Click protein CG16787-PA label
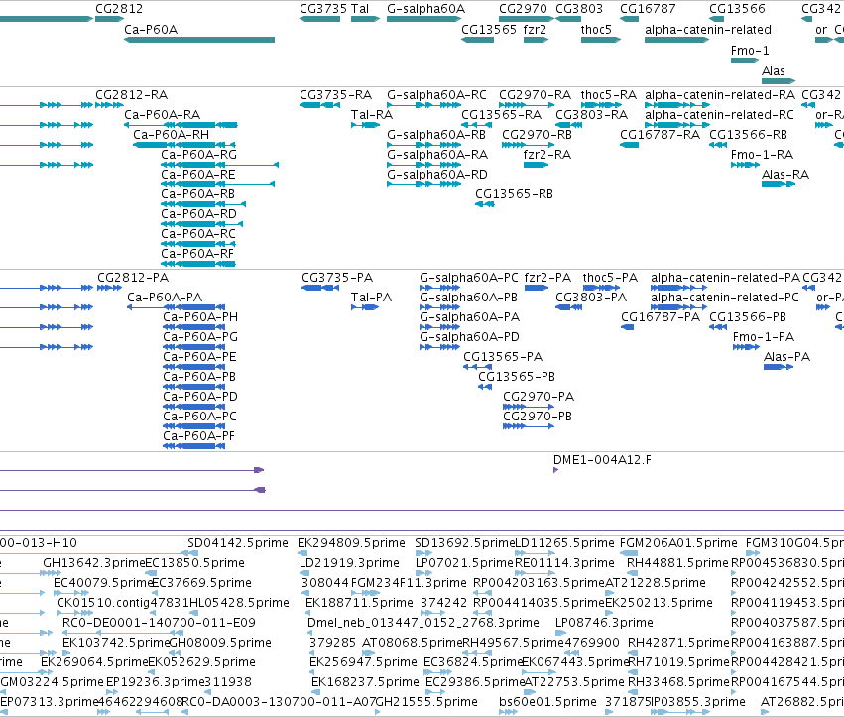 [661, 317]
